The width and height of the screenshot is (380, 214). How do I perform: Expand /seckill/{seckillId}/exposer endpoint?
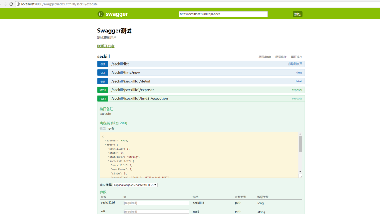pyautogui.click(x=132, y=90)
